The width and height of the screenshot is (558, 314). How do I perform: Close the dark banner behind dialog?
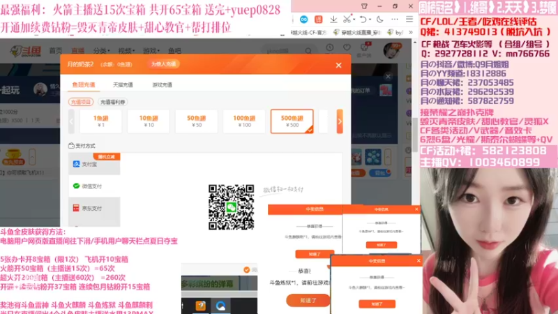coord(389,77)
